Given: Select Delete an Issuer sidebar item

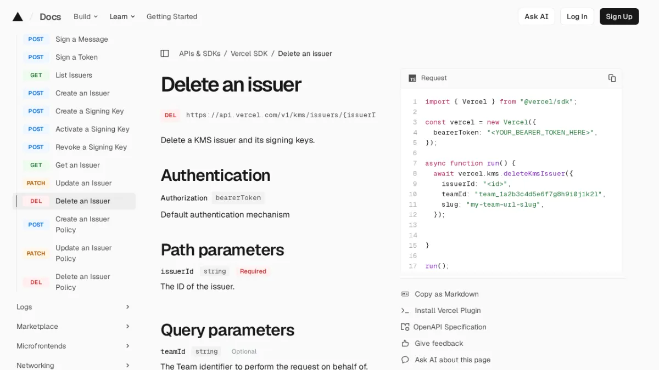Looking at the screenshot, I should point(74,201).
